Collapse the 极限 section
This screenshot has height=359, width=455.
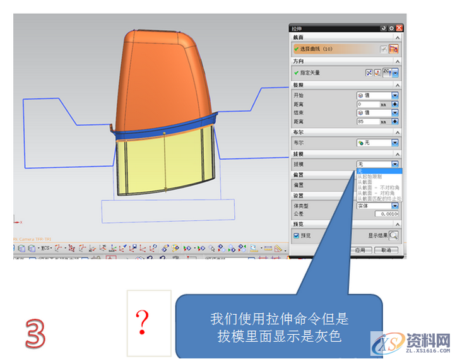[398, 85]
